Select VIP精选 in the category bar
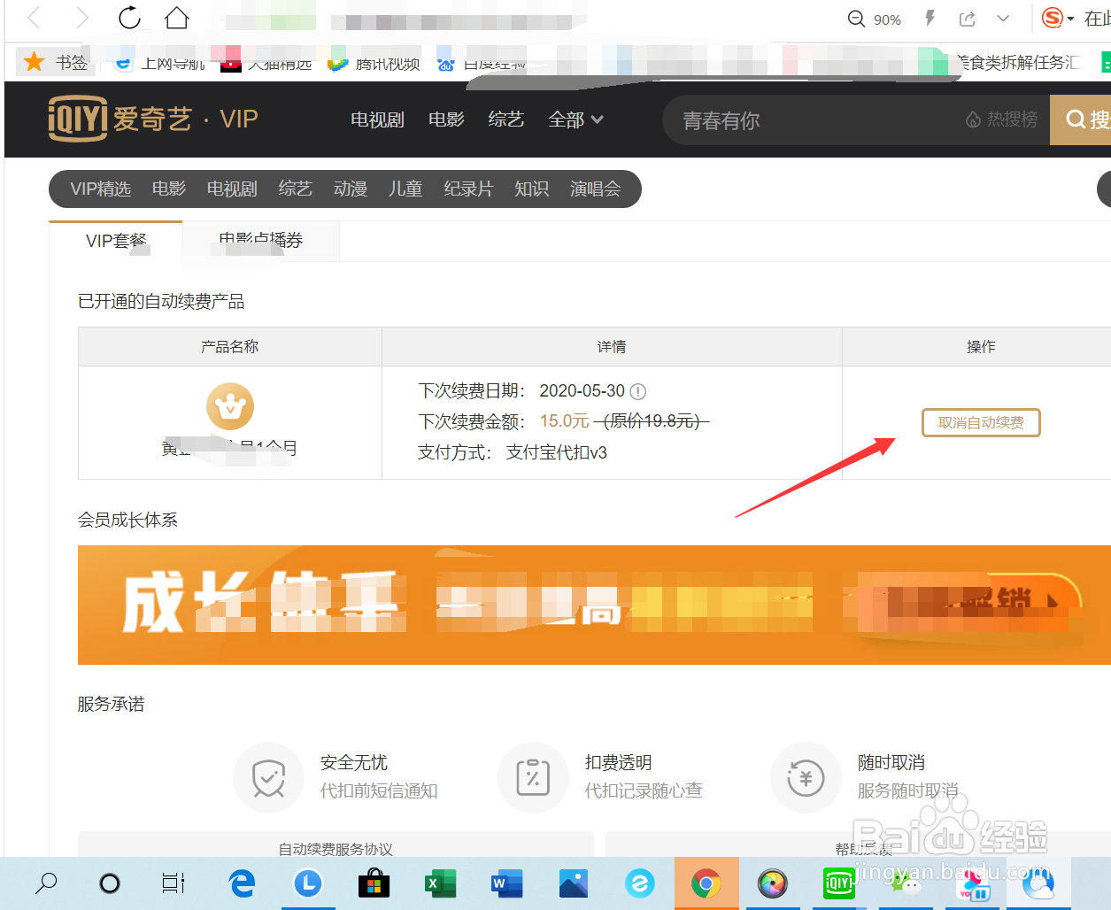Image resolution: width=1111 pixels, height=910 pixels. [x=101, y=189]
